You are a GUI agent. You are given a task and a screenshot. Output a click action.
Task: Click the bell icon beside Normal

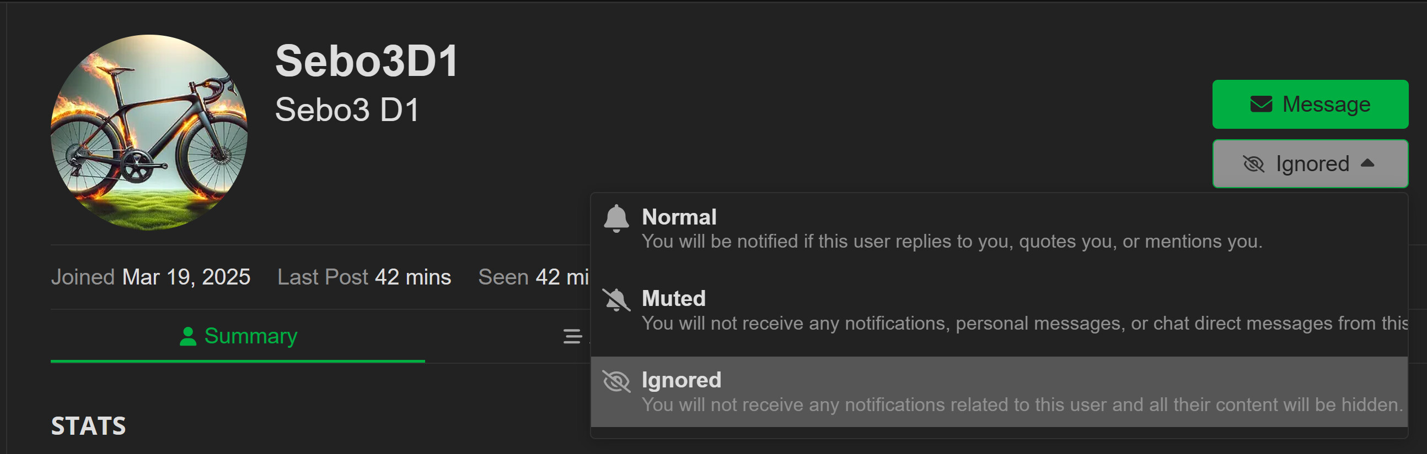[x=616, y=218]
